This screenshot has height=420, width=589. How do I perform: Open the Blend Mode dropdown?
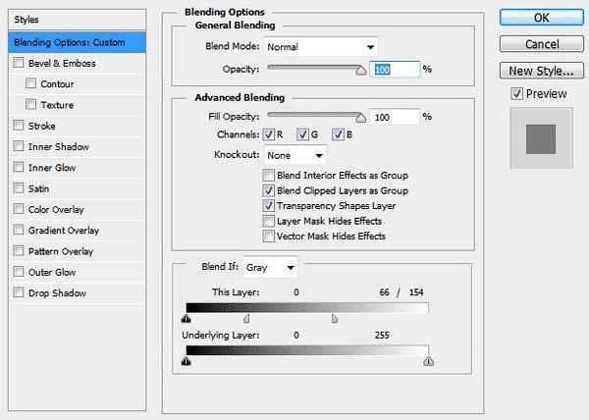pyautogui.click(x=321, y=47)
